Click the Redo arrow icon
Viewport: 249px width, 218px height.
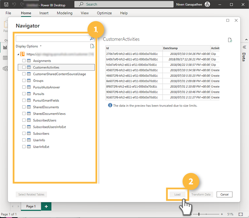22,4
